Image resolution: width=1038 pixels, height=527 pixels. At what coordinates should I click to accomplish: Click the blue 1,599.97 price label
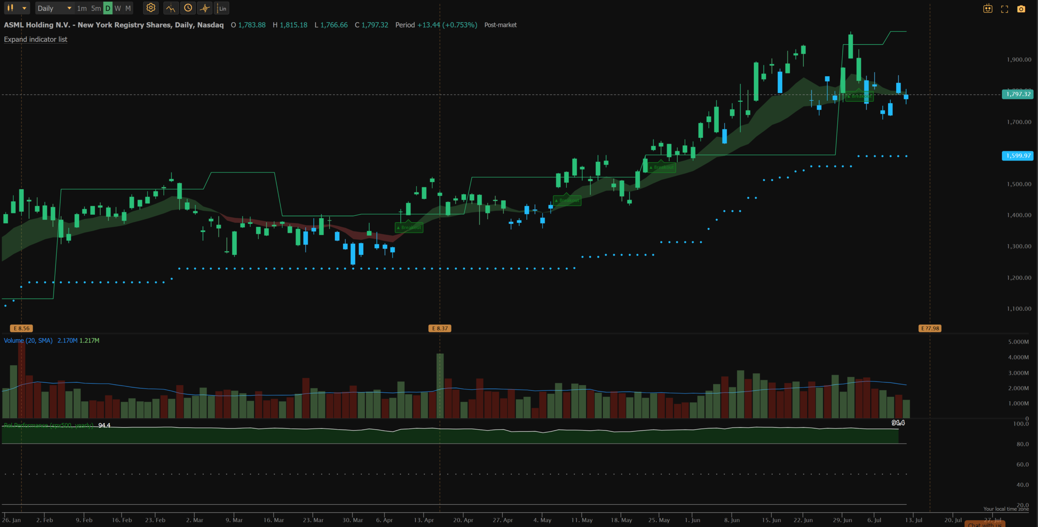pyautogui.click(x=1018, y=156)
